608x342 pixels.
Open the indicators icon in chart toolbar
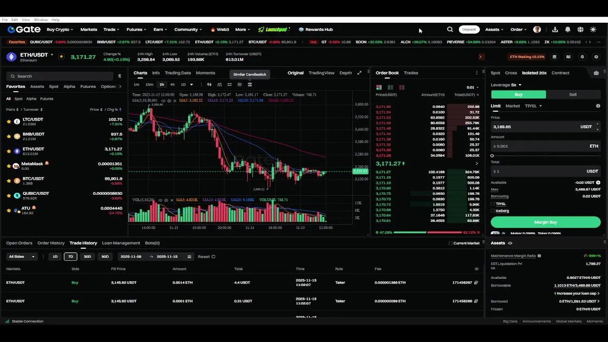tap(219, 85)
